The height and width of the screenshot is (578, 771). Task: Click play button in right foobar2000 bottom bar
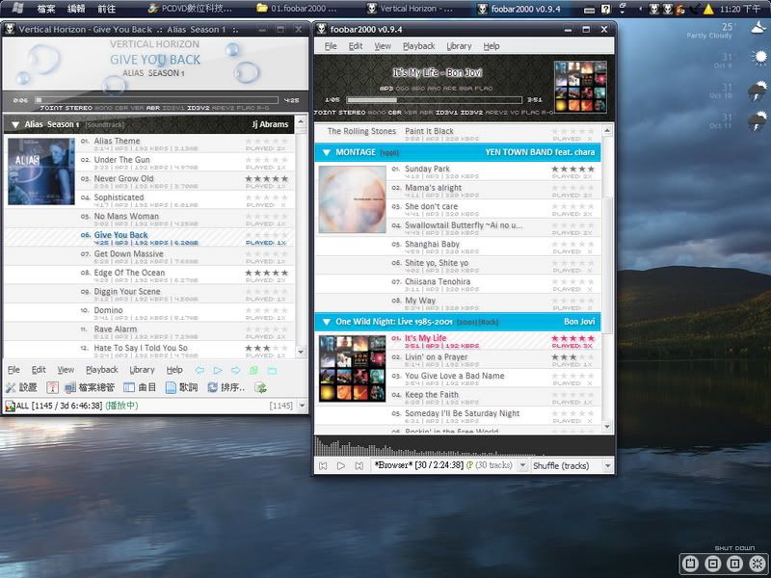pos(341,465)
